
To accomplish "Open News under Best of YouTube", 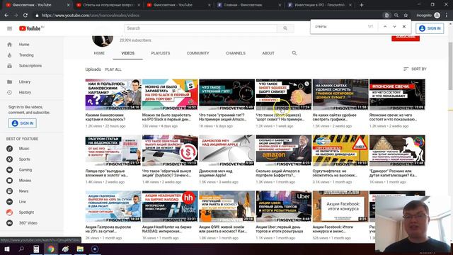I will pos(23,191).
